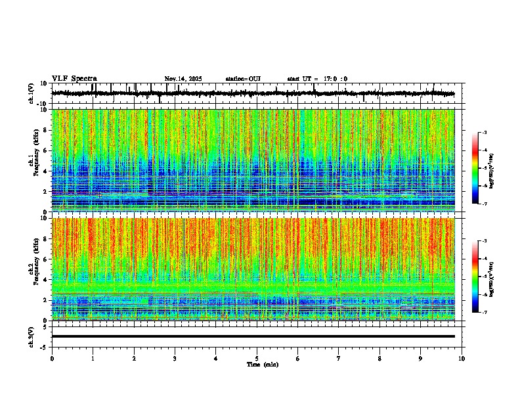
Task: Click the 'start UT = 17:0 :0' label
Action: (x=317, y=79)
